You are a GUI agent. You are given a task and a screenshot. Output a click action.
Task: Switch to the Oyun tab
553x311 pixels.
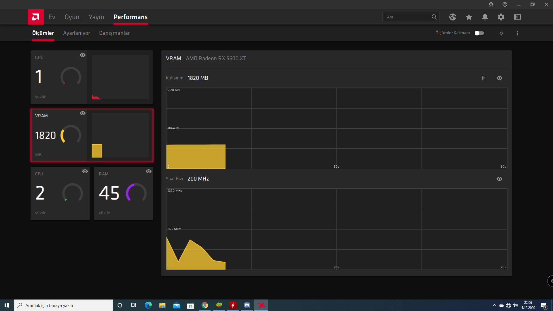click(x=72, y=17)
